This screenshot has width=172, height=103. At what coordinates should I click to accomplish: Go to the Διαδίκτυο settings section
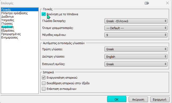pos(7,17)
